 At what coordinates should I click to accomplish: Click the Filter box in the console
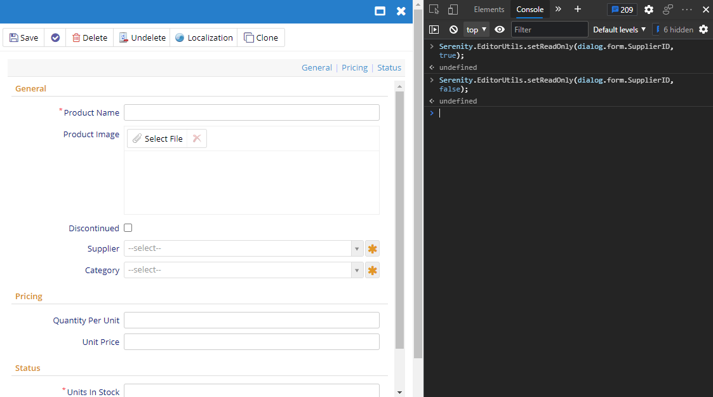click(x=549, y=29)
